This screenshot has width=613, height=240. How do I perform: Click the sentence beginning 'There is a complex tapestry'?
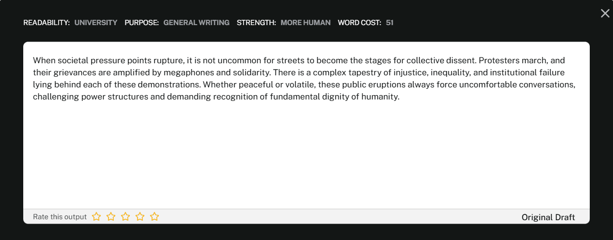point(387,73)
